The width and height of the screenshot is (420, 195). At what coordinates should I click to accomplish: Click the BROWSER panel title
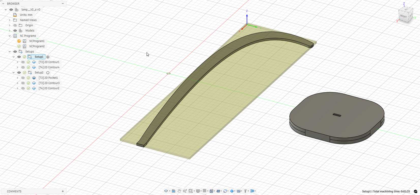click(x=13, y=4)
